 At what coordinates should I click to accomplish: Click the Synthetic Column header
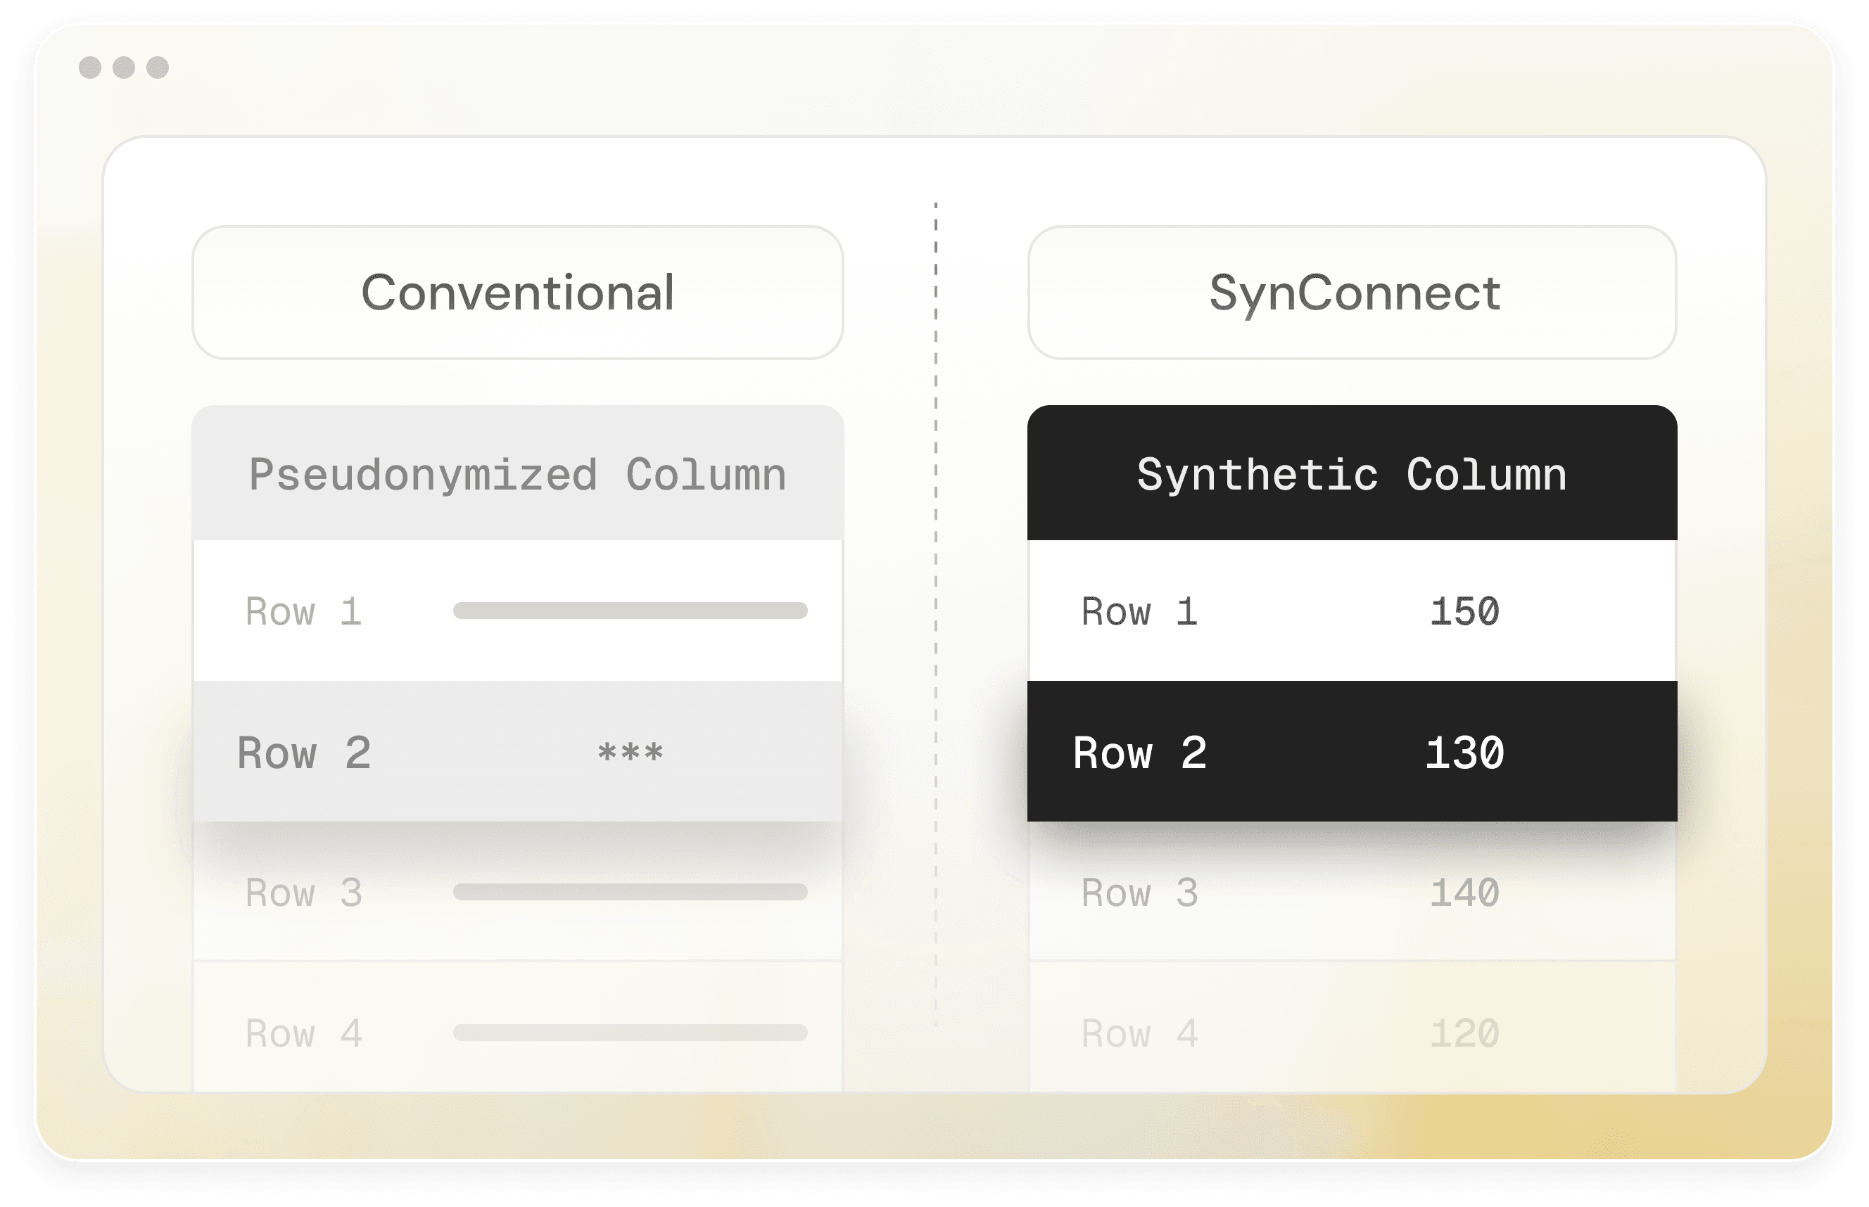click(x=1352, y=473)
